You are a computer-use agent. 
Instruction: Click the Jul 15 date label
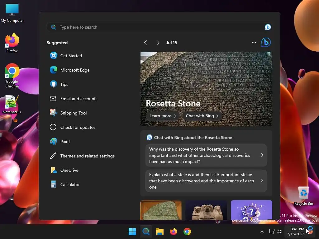(172, 43)
